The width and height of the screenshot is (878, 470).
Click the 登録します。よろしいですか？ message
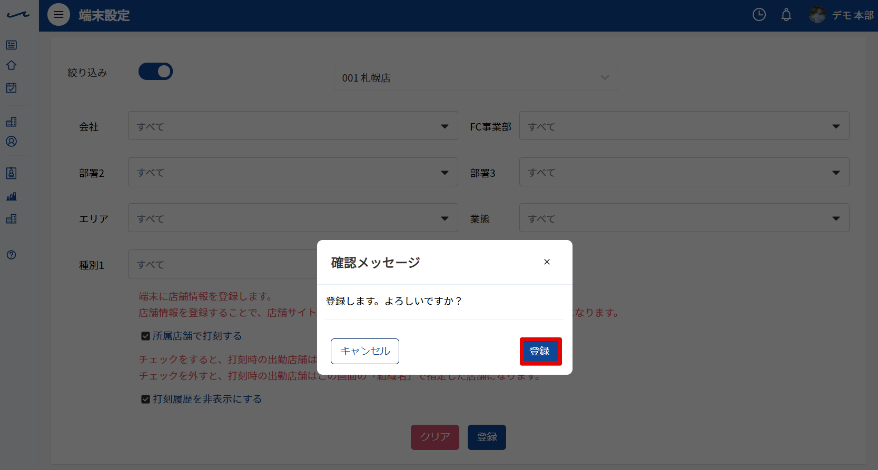point(394,301)
